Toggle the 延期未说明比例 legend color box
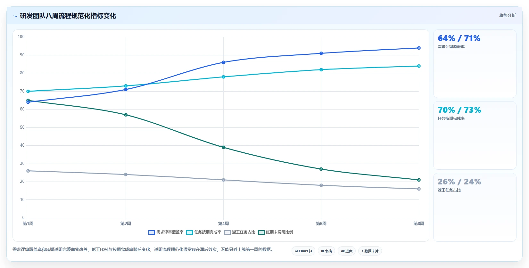529x268 pixels. (261, 232)
